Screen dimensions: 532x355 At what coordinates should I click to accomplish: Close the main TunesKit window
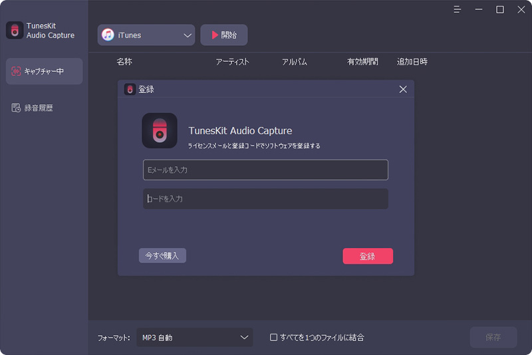point(521,9)
